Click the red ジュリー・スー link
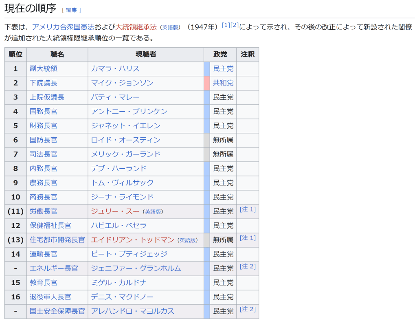Screen dimensions: 417x321 click(115, 211)
